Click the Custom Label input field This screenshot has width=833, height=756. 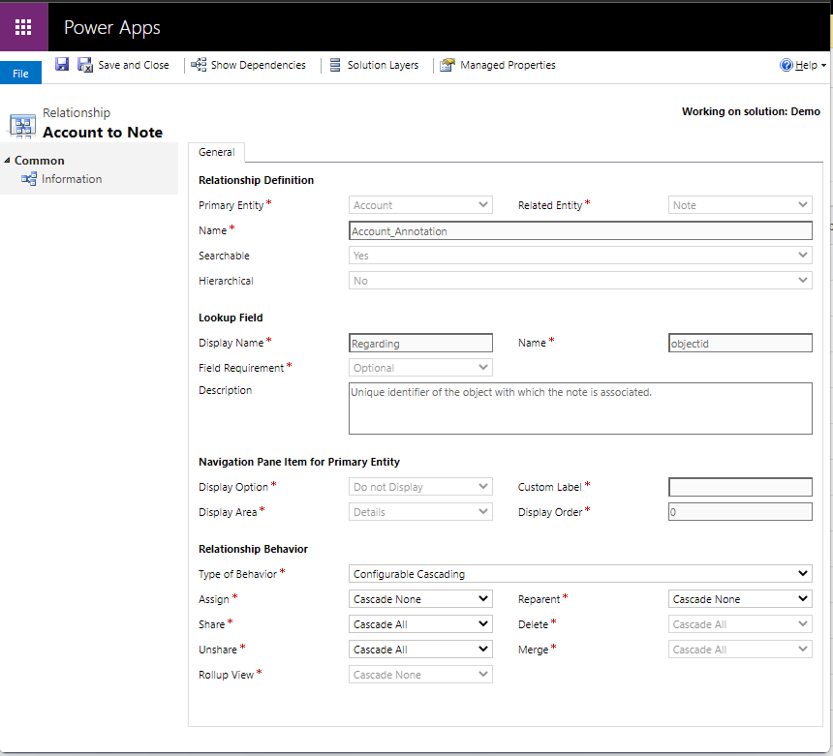[x=740, y=487]
